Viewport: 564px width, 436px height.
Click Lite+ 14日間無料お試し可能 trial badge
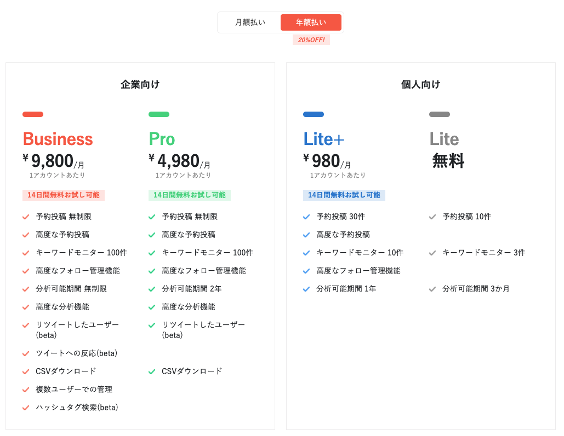pyautogui.click(x=344, y=195)
